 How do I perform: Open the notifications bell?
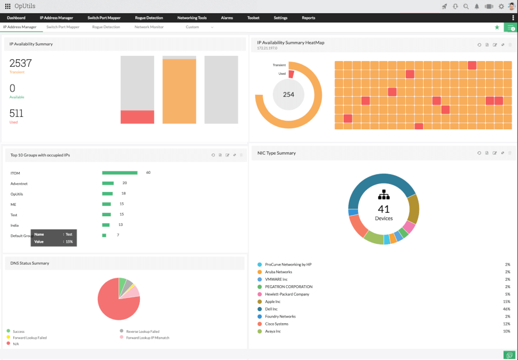click(x=477, y=6)
